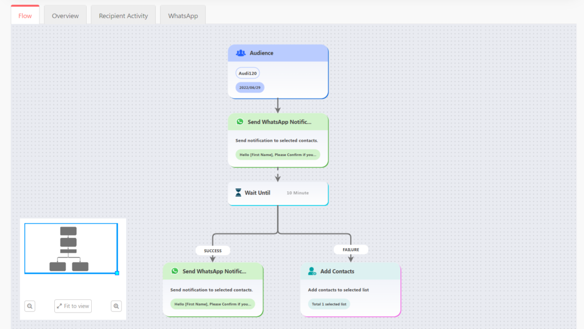Click the Add Contacts person icon
The width and height of the screenshot is (584, 329).
click(x=312, y=272)
